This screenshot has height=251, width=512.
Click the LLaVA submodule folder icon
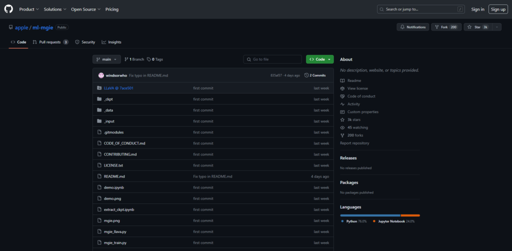(x=99, y=88)
